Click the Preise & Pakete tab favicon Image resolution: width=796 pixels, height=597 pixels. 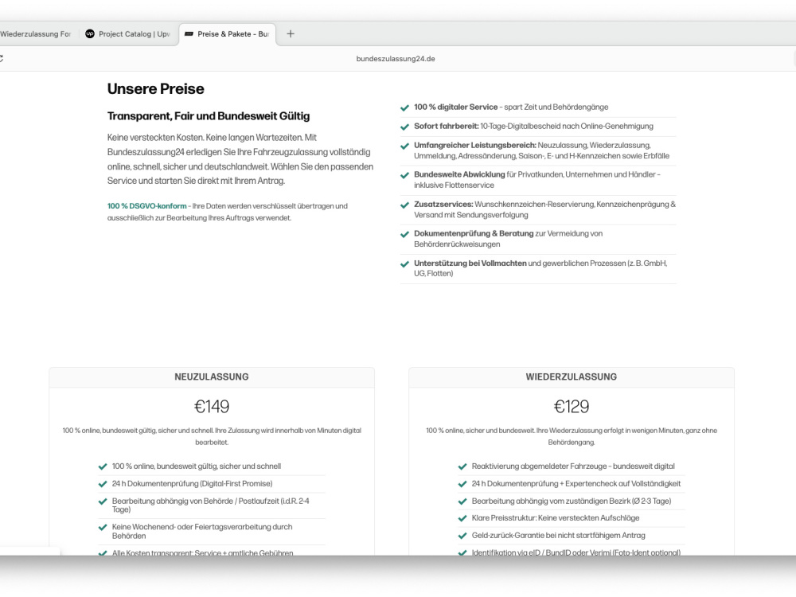[x=189, y=34]
